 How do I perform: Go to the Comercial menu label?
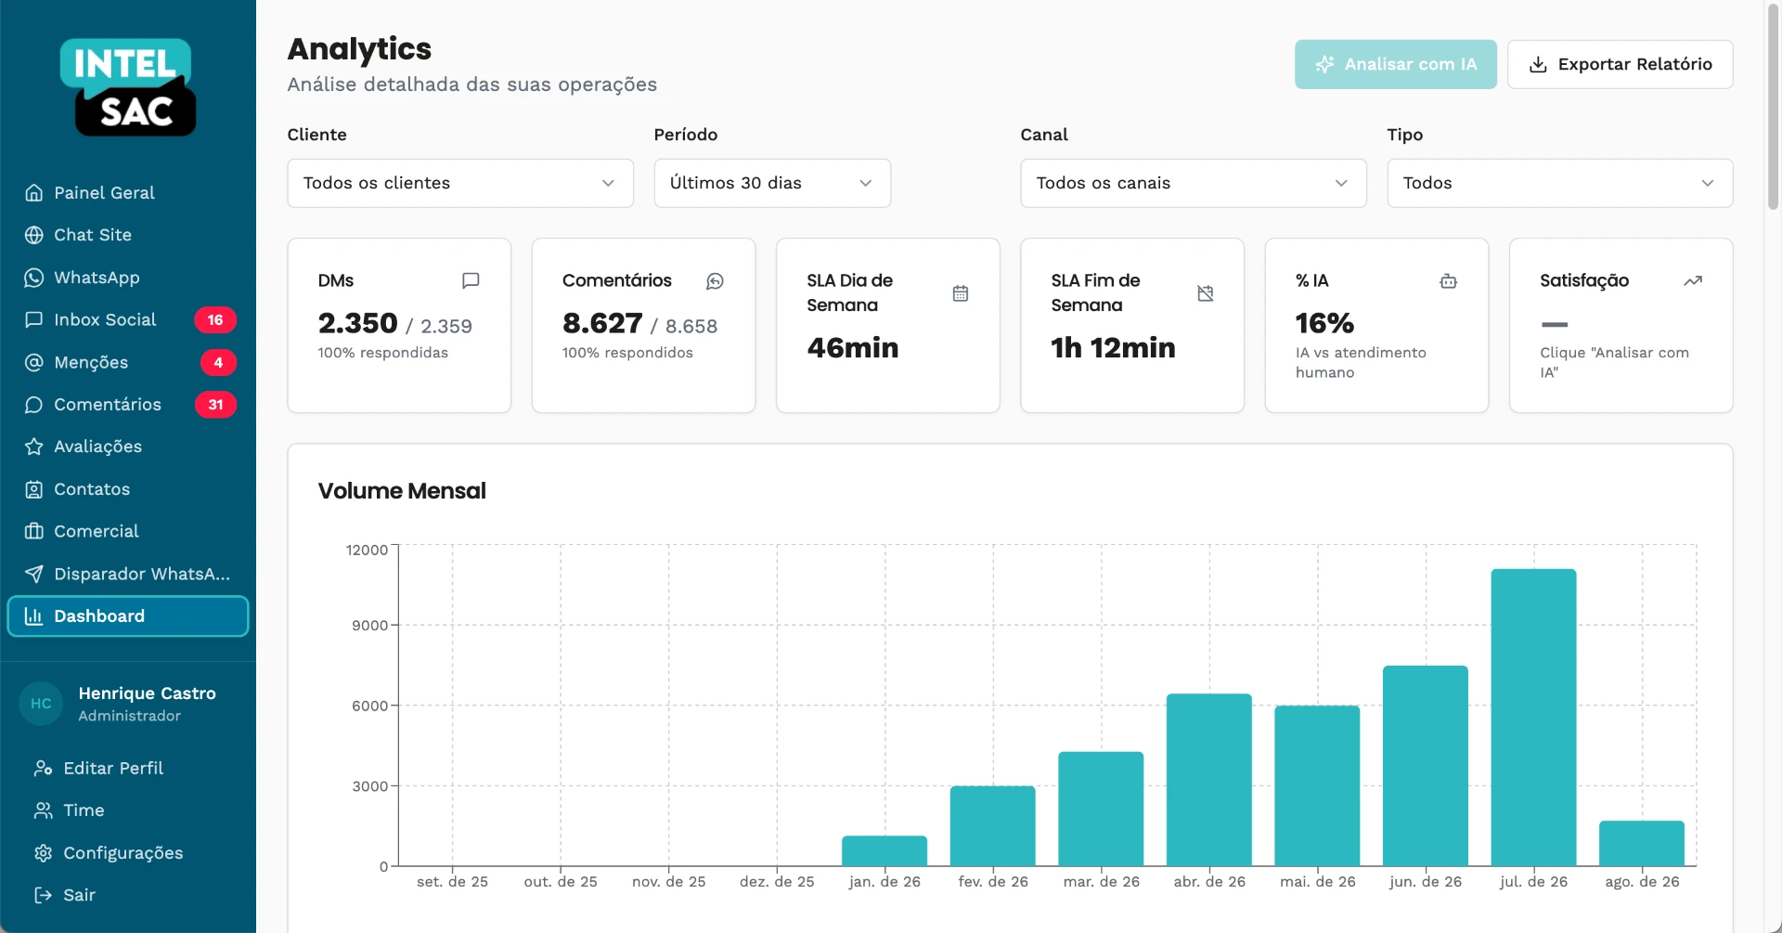pos(97,531)
